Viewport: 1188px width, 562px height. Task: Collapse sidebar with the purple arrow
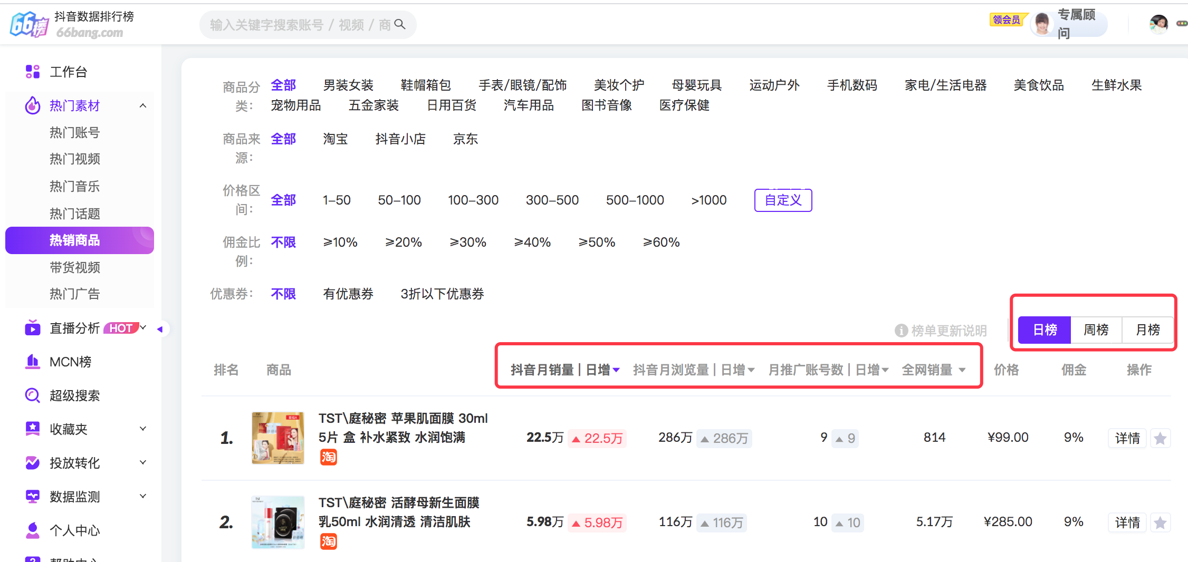click(x=160, y=329)
